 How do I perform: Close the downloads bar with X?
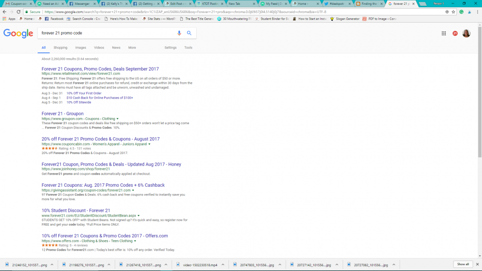coord(477,264)
